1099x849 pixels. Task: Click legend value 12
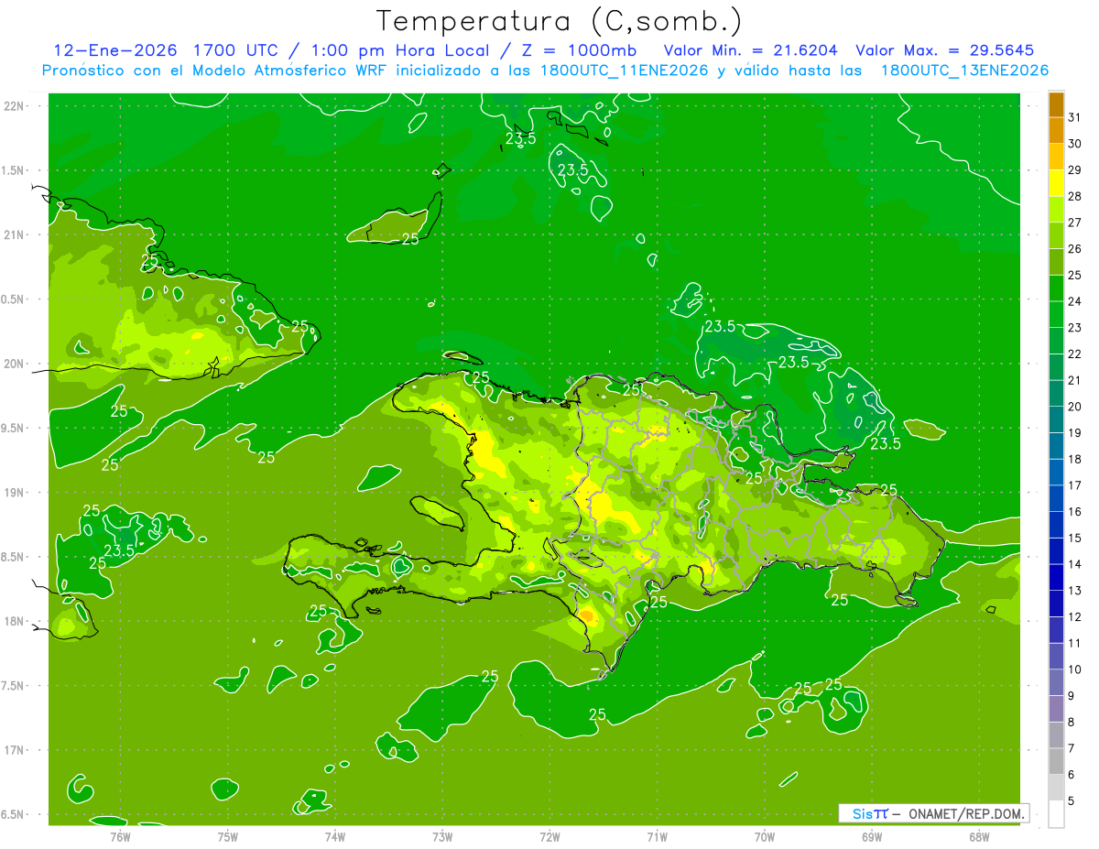[x=1076, y=617]
